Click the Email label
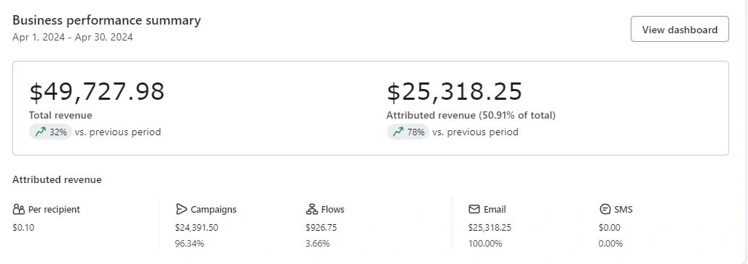748x264 pixels. pos(495,209)
